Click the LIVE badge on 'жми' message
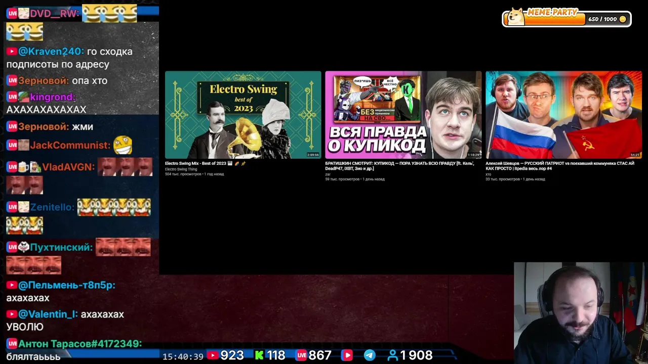This screenshot has height=364, width=648. [12, 127]
